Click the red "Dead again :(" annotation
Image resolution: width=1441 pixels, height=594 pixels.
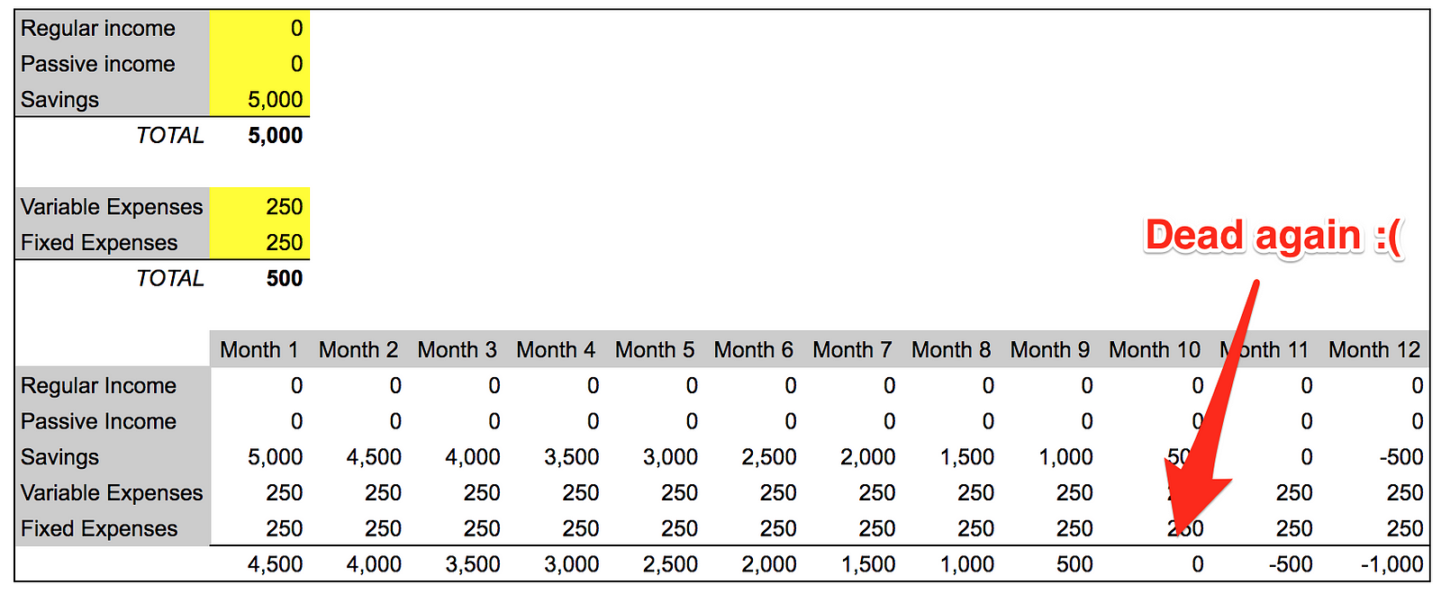tap(1273, 236)
